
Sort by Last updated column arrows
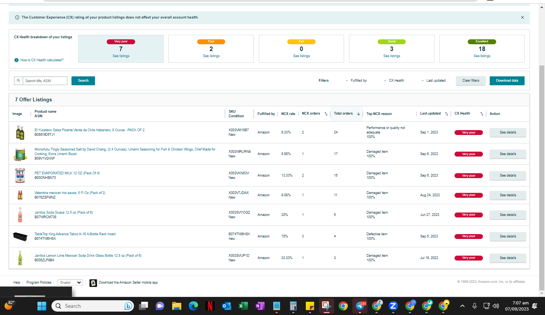446,113
